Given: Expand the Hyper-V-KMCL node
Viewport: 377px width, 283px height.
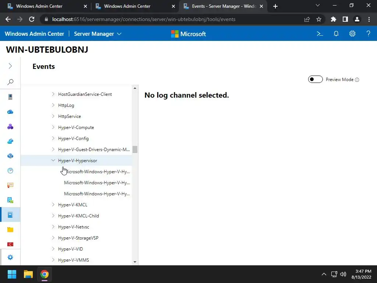Looking at the screenshot, I should (x=53, y=205).
